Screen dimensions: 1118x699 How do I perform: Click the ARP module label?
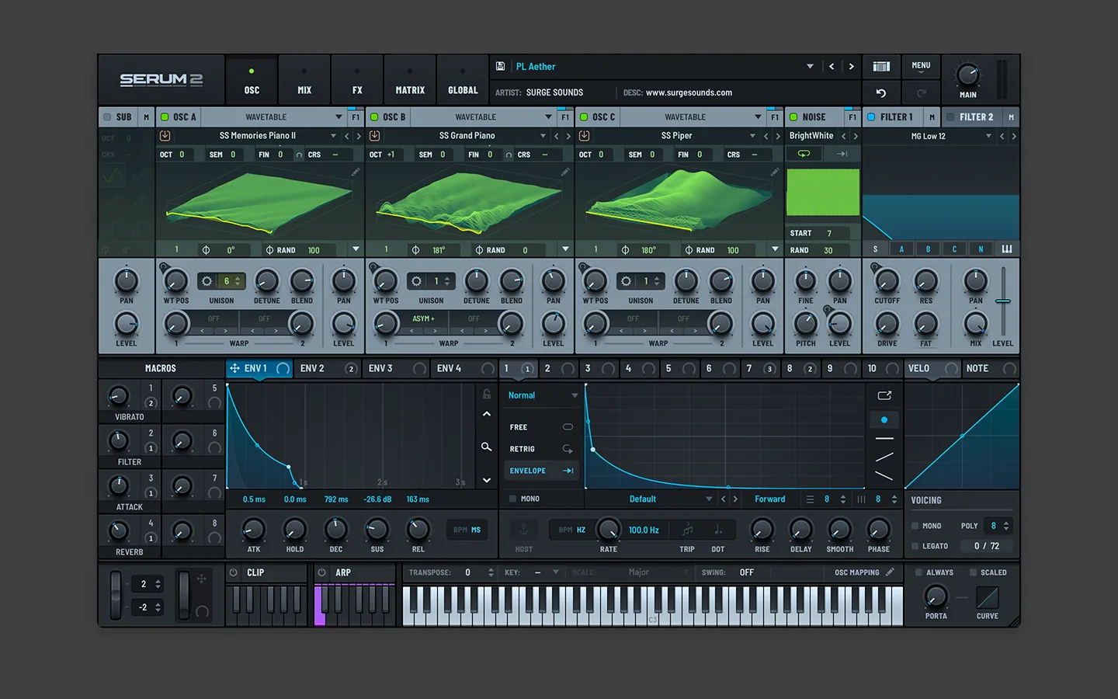click(x=343, y=572)
